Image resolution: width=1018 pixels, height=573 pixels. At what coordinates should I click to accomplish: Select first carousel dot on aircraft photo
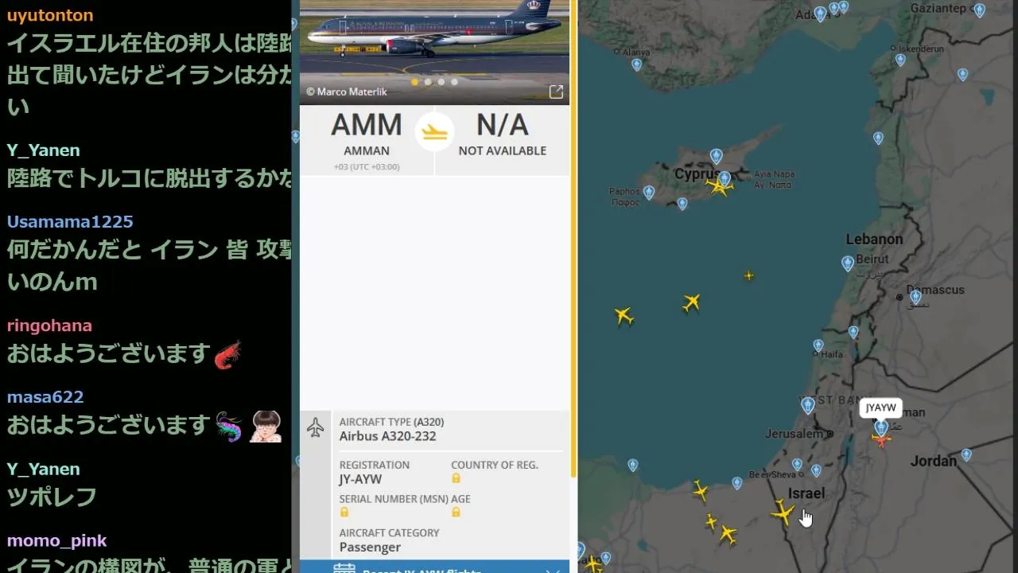click(x=415, y=82)
